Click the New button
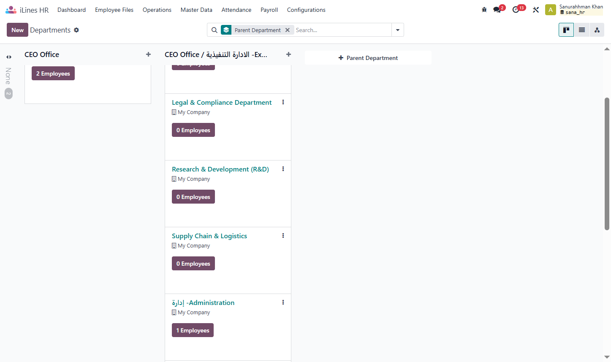 point(17,30)
